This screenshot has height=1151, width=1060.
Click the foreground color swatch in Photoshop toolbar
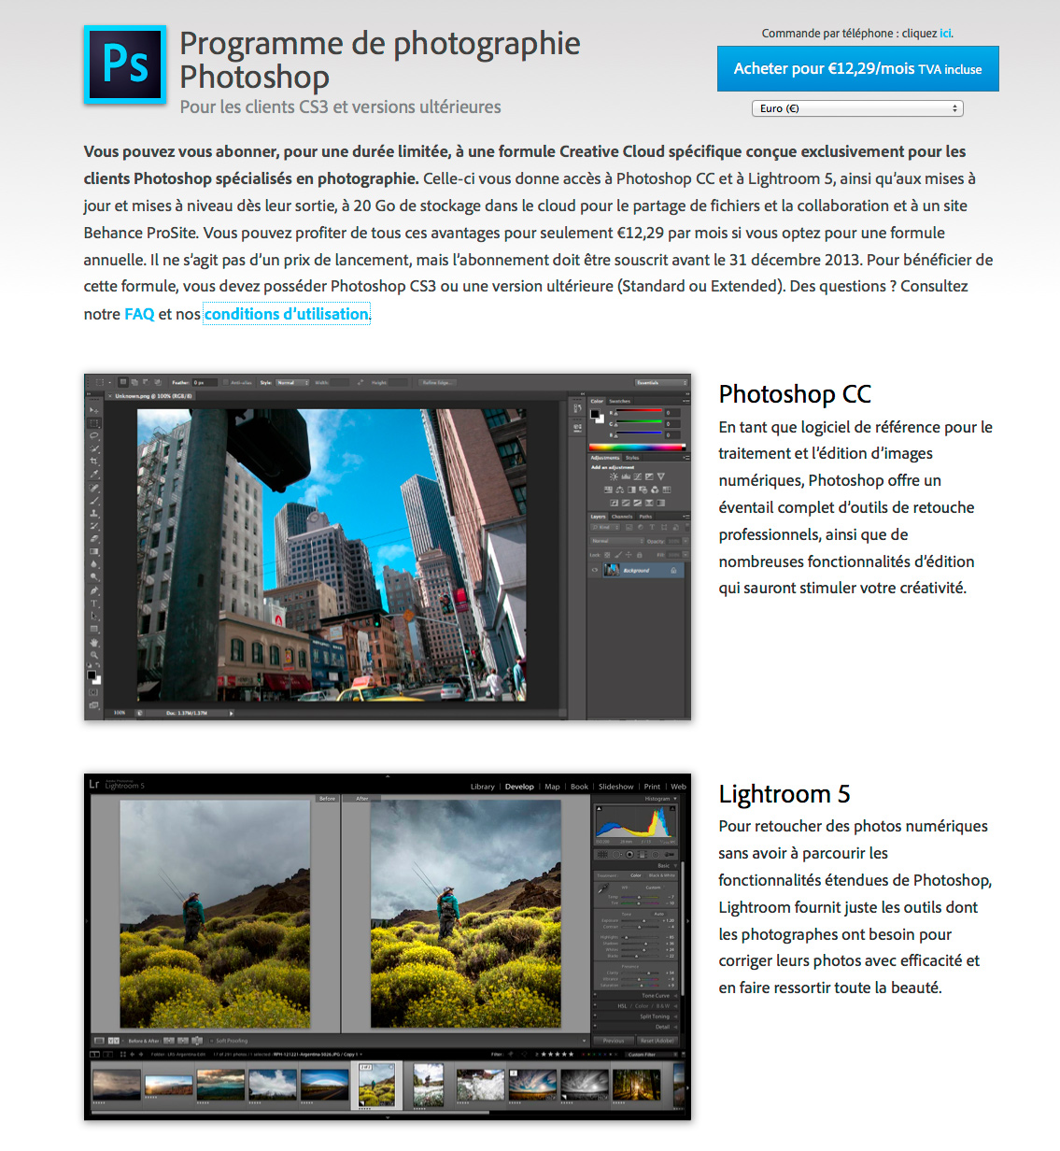pos(92,675)
